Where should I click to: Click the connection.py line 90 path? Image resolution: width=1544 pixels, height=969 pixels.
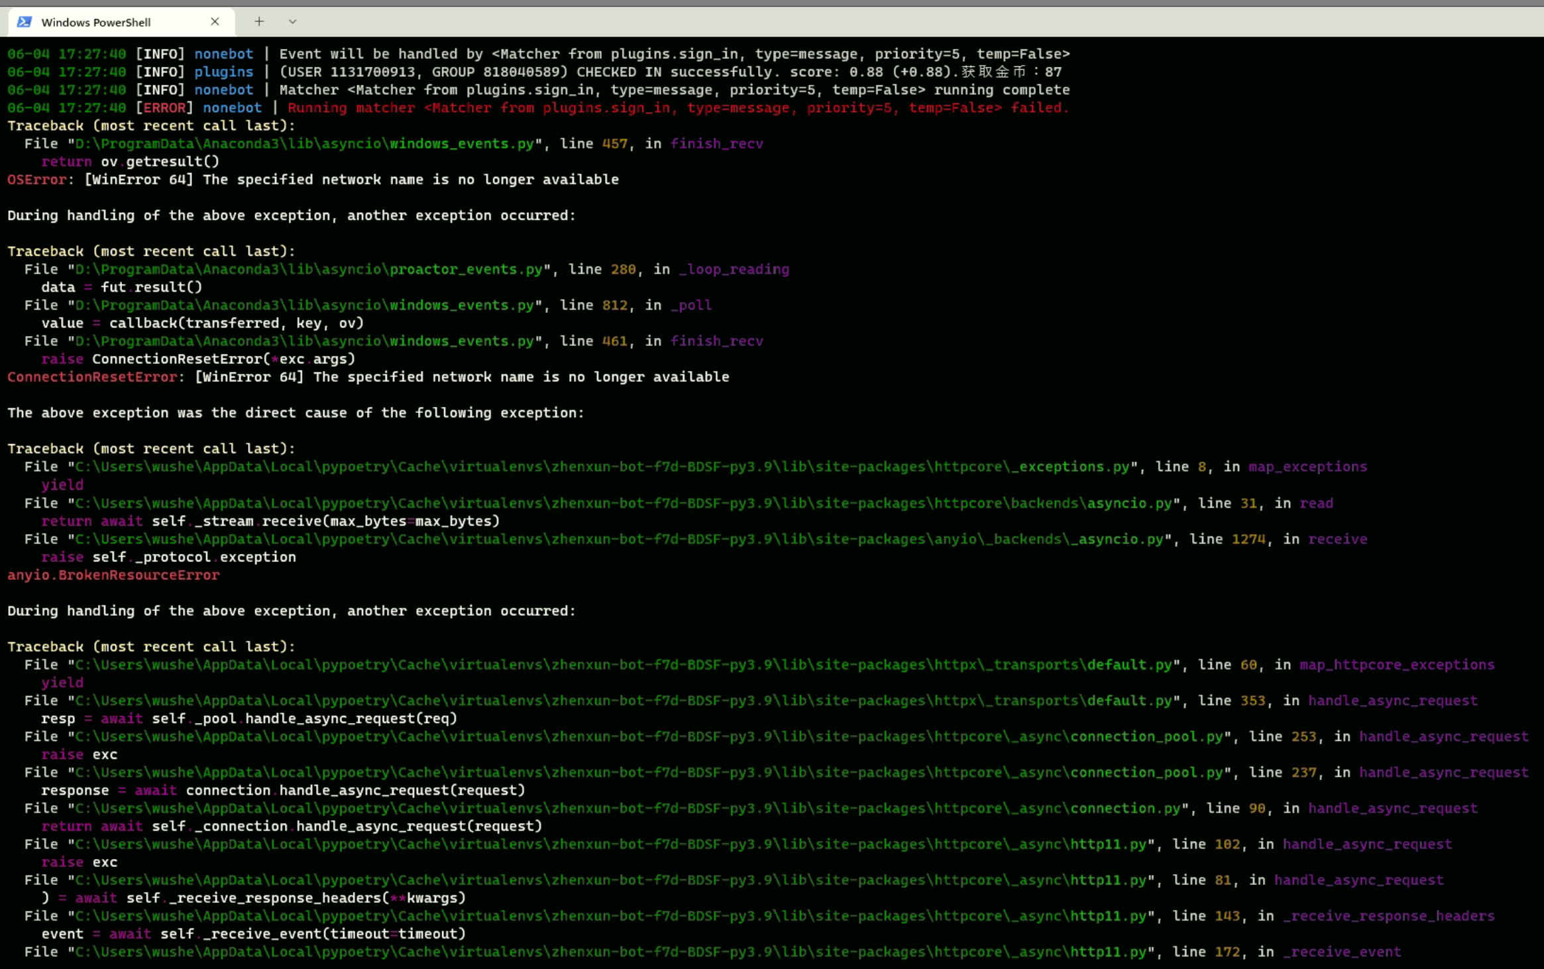pos(751,809)
